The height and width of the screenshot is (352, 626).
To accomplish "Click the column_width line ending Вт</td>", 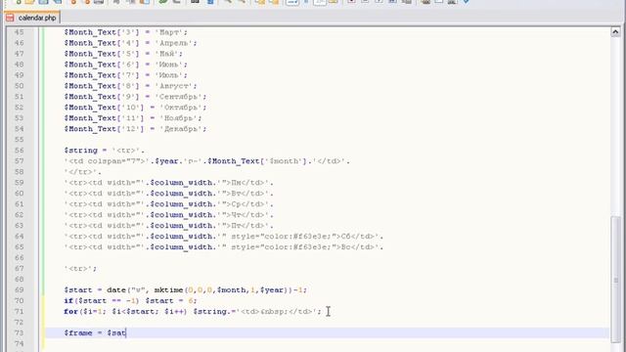I will tap(169, 194).
